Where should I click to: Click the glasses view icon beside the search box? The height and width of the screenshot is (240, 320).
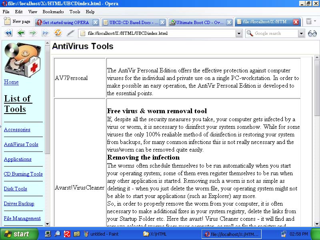[x=312, y=33]
